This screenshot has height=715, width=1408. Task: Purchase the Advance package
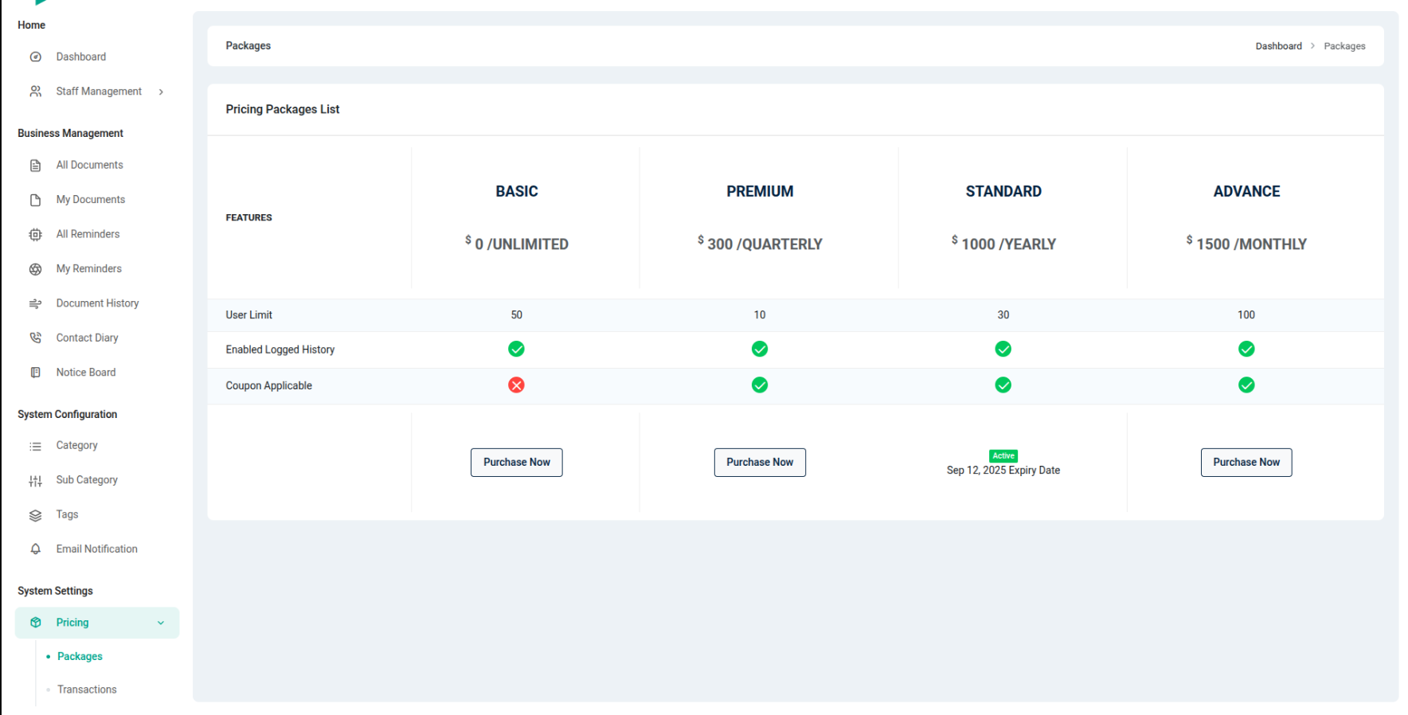coord(1246,463)
